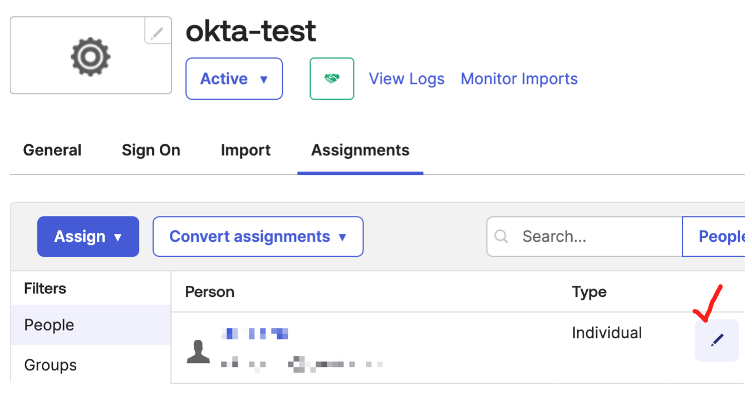
Task: Click the Filters heading
Action: click(x=45, y=289)
